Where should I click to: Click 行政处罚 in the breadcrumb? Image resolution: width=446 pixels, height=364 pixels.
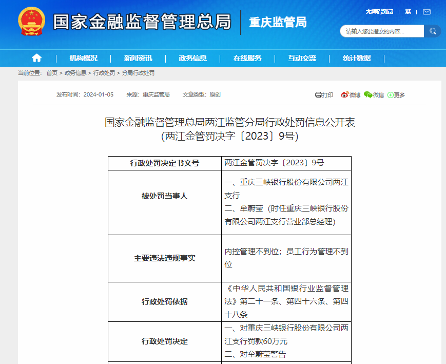[x=104, y=73]
